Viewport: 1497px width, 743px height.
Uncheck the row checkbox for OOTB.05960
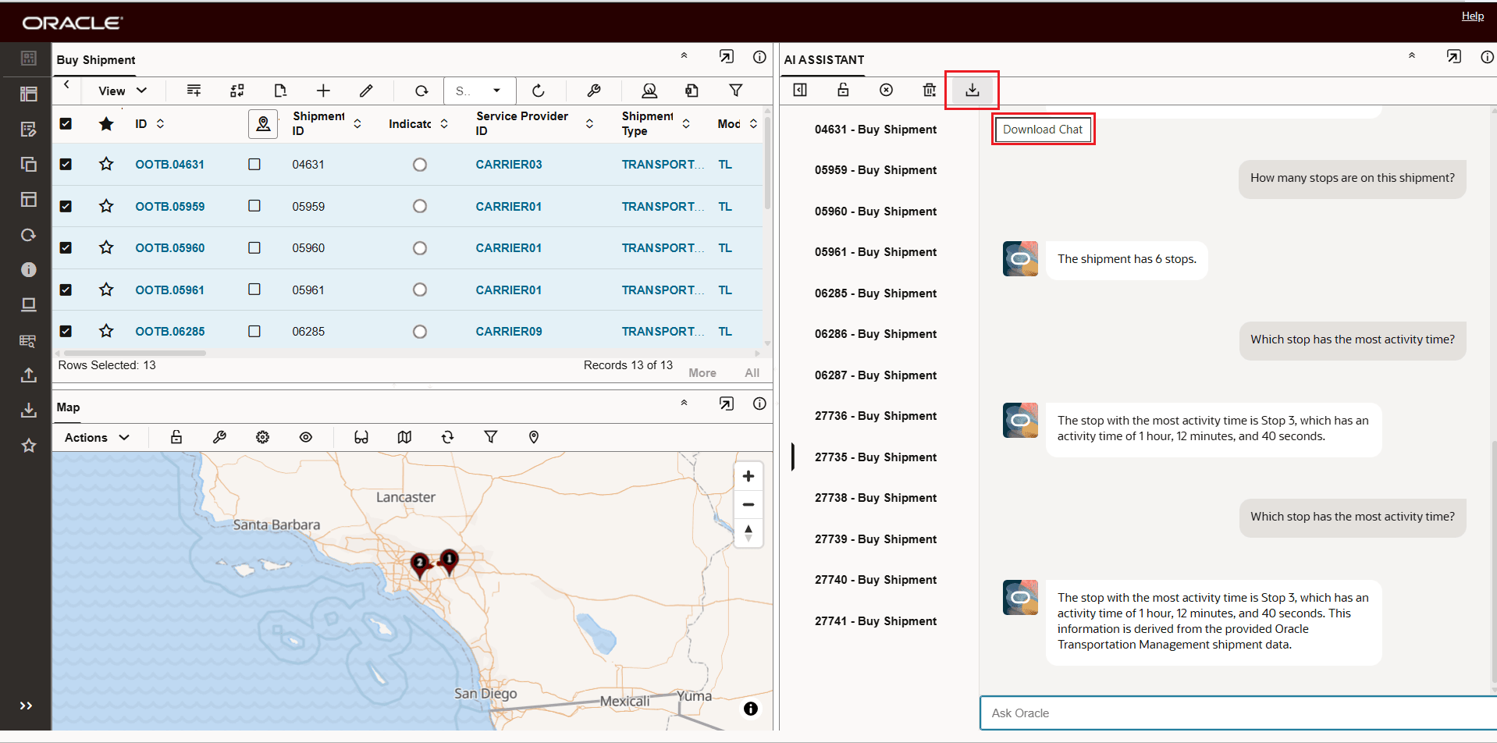pos(66,247)
